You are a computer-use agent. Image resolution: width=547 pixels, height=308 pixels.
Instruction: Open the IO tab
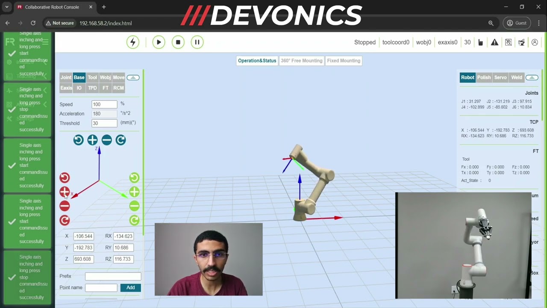[79, 88]
